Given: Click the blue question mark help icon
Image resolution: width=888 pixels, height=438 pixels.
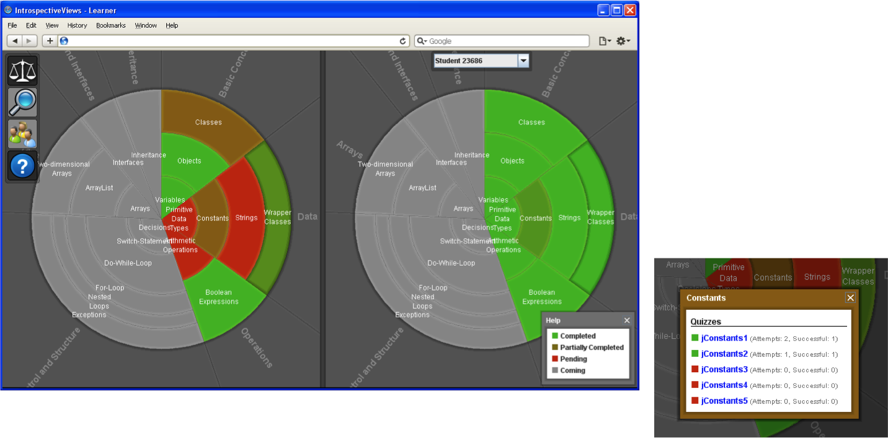Looking at the screenshot, I should pyautogui.click(x=22, y=166).
